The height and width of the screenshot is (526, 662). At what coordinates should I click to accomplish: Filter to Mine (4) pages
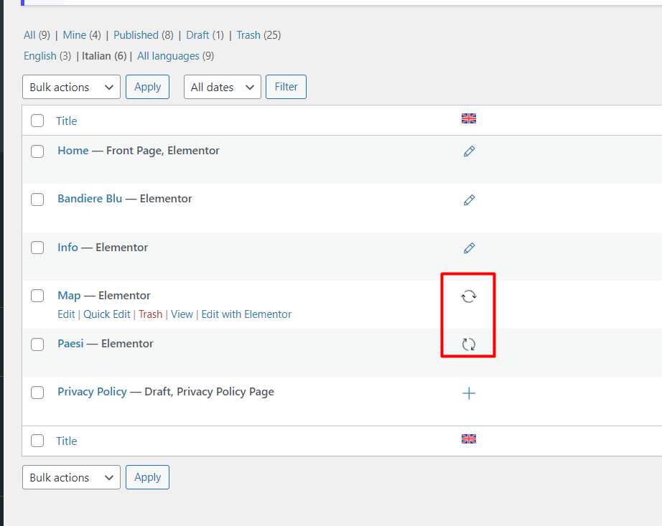tap(82, 35)
